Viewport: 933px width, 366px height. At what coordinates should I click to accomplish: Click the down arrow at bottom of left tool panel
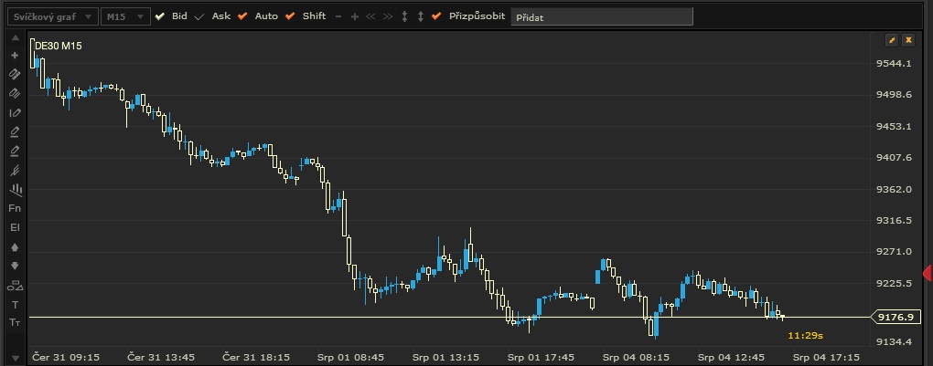coord(15,359)
